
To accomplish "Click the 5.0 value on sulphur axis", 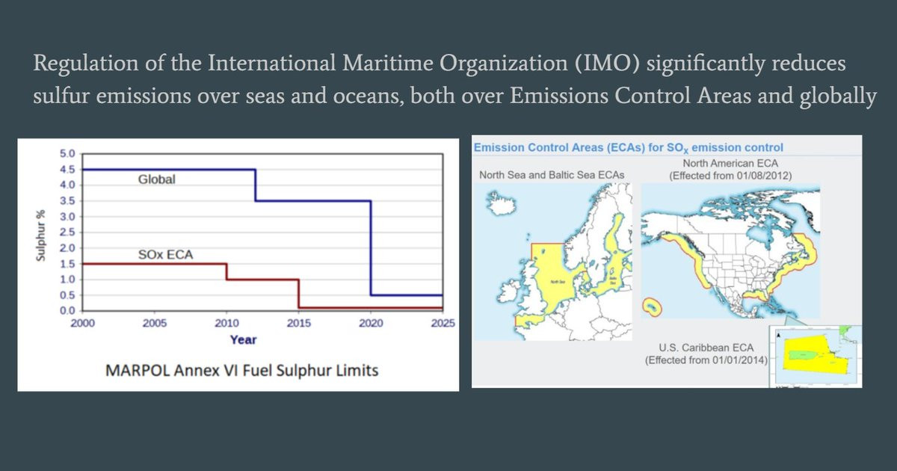I will [x=67, y=154].
